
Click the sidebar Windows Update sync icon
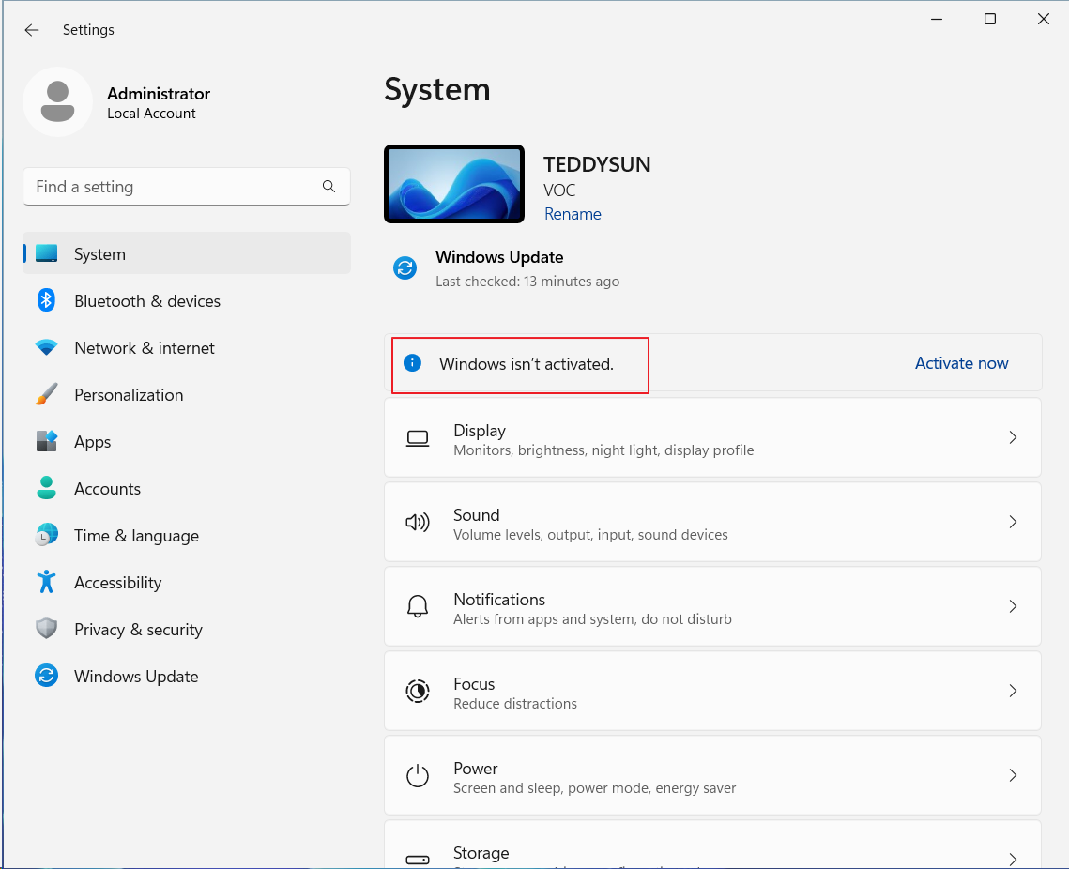[x=46, y=676]
